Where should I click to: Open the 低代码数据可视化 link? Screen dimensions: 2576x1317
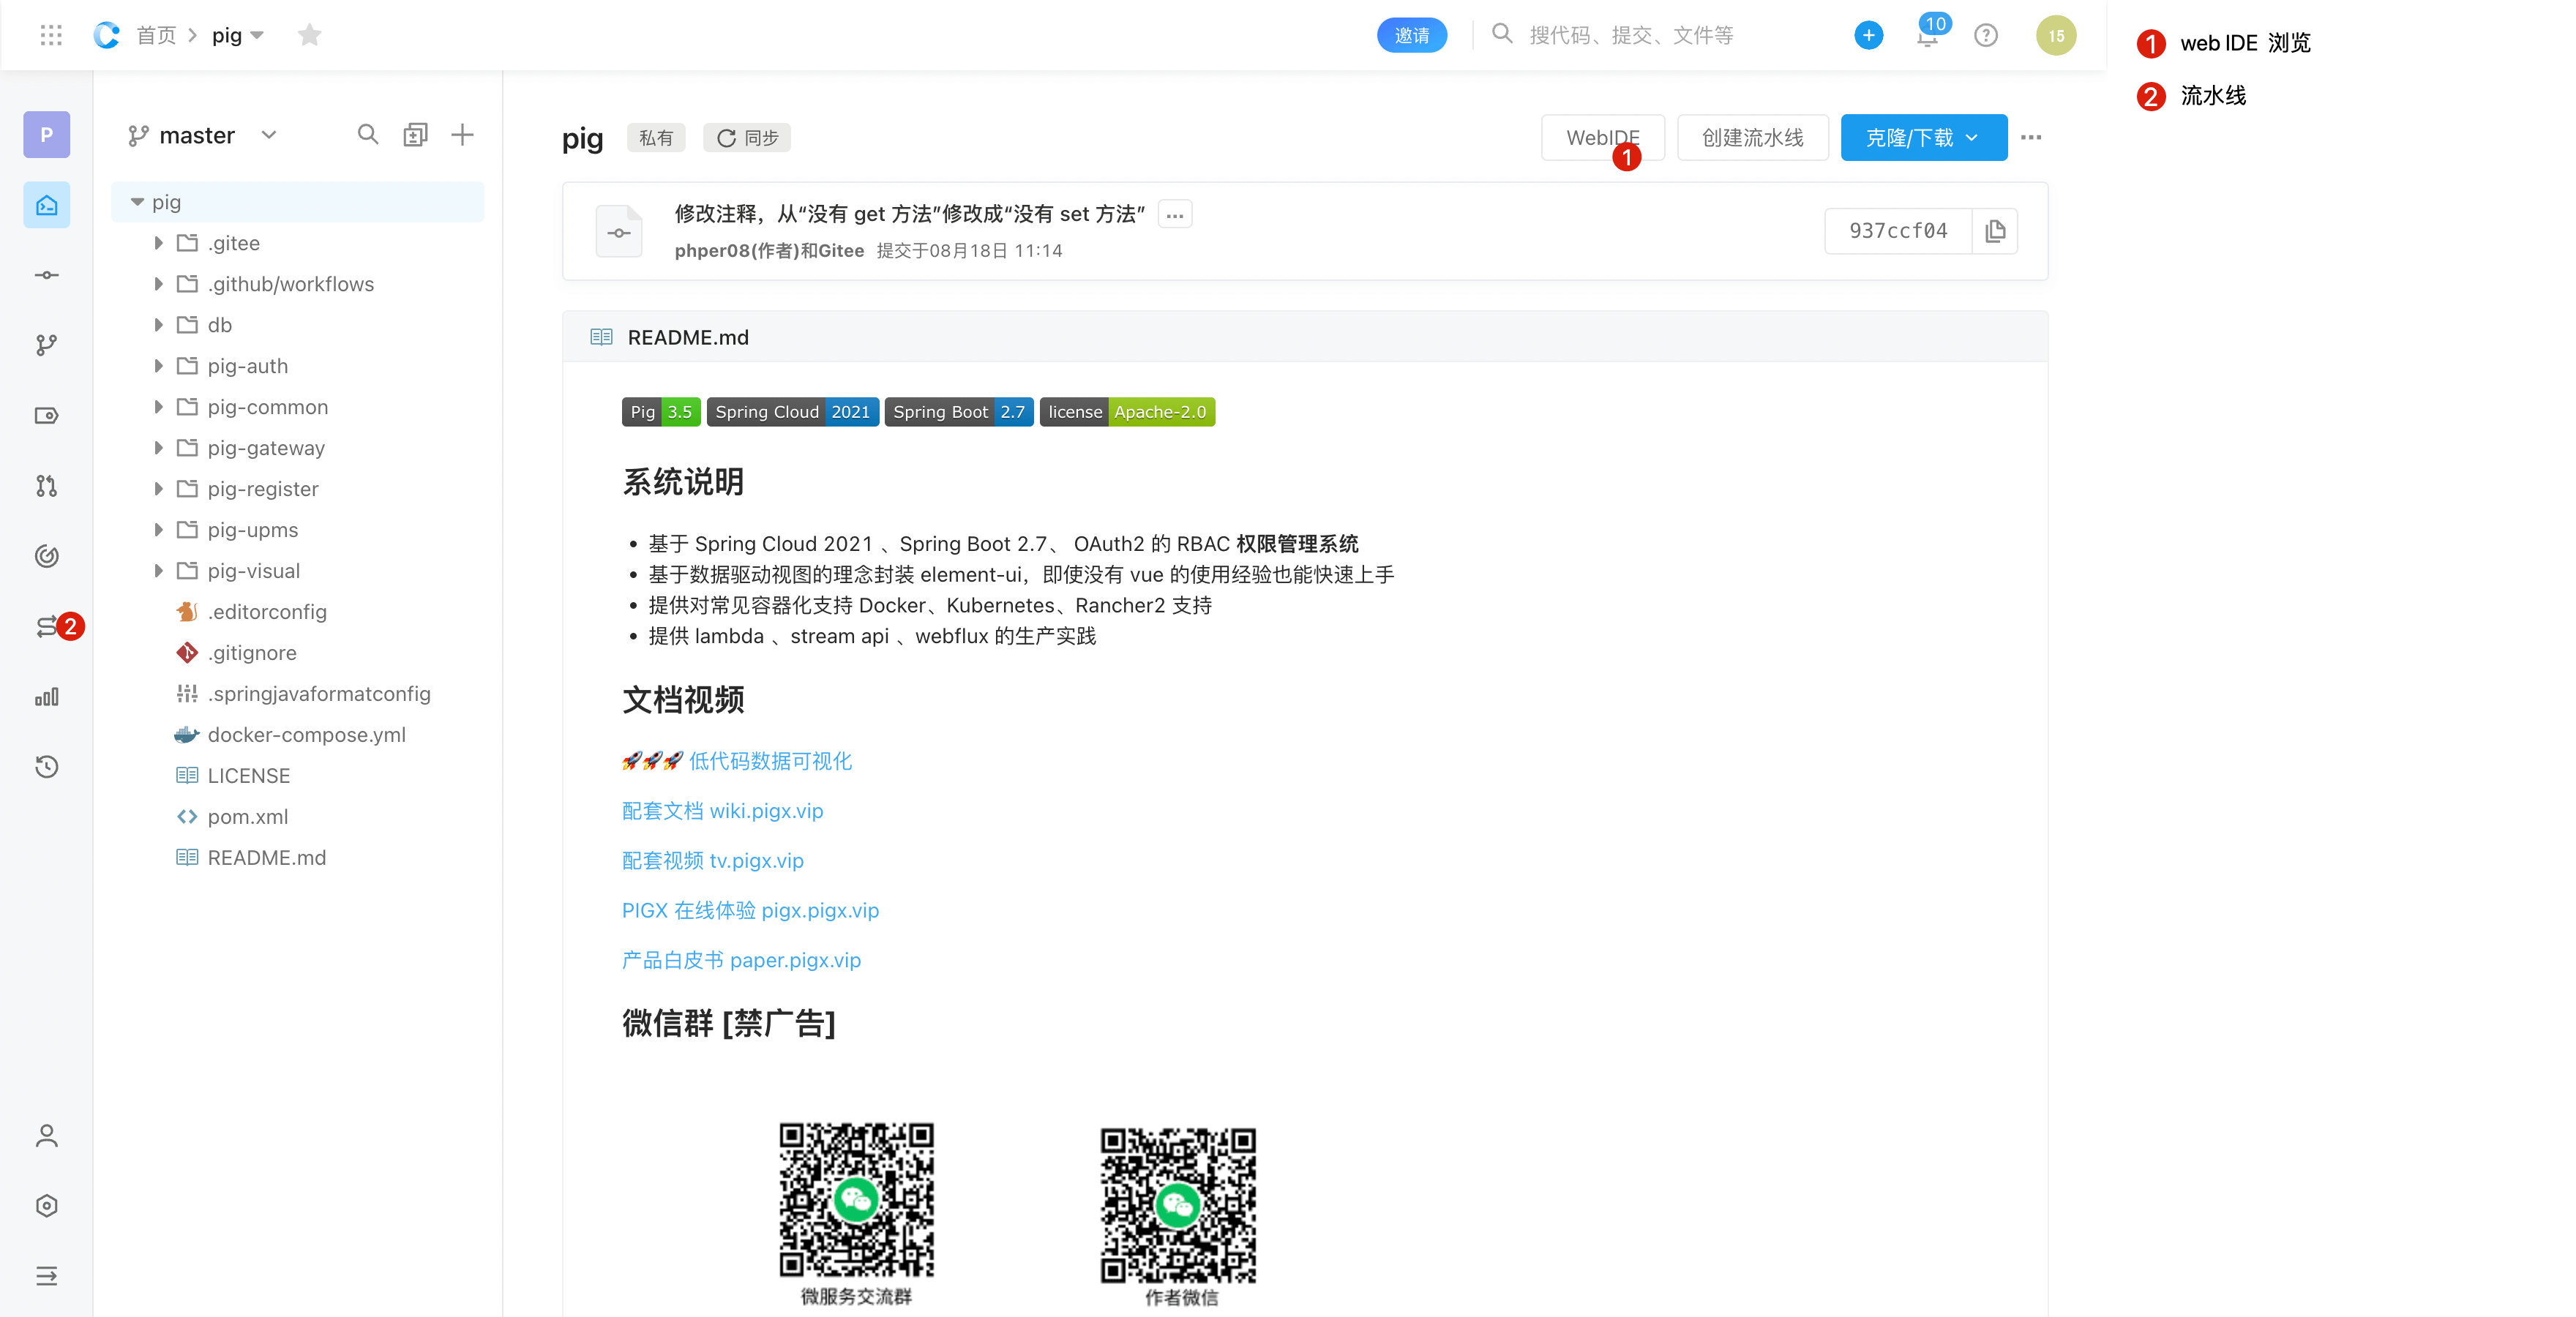pyautogui.click(x=770, y=761)
